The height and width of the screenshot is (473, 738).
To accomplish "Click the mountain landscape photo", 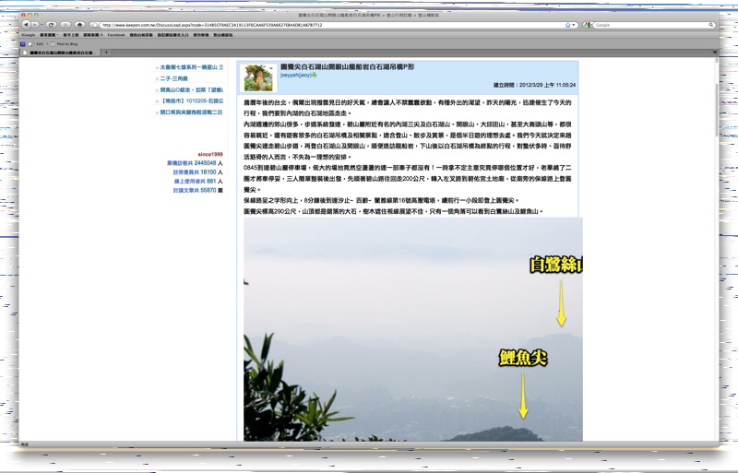I will pos(413,329).
